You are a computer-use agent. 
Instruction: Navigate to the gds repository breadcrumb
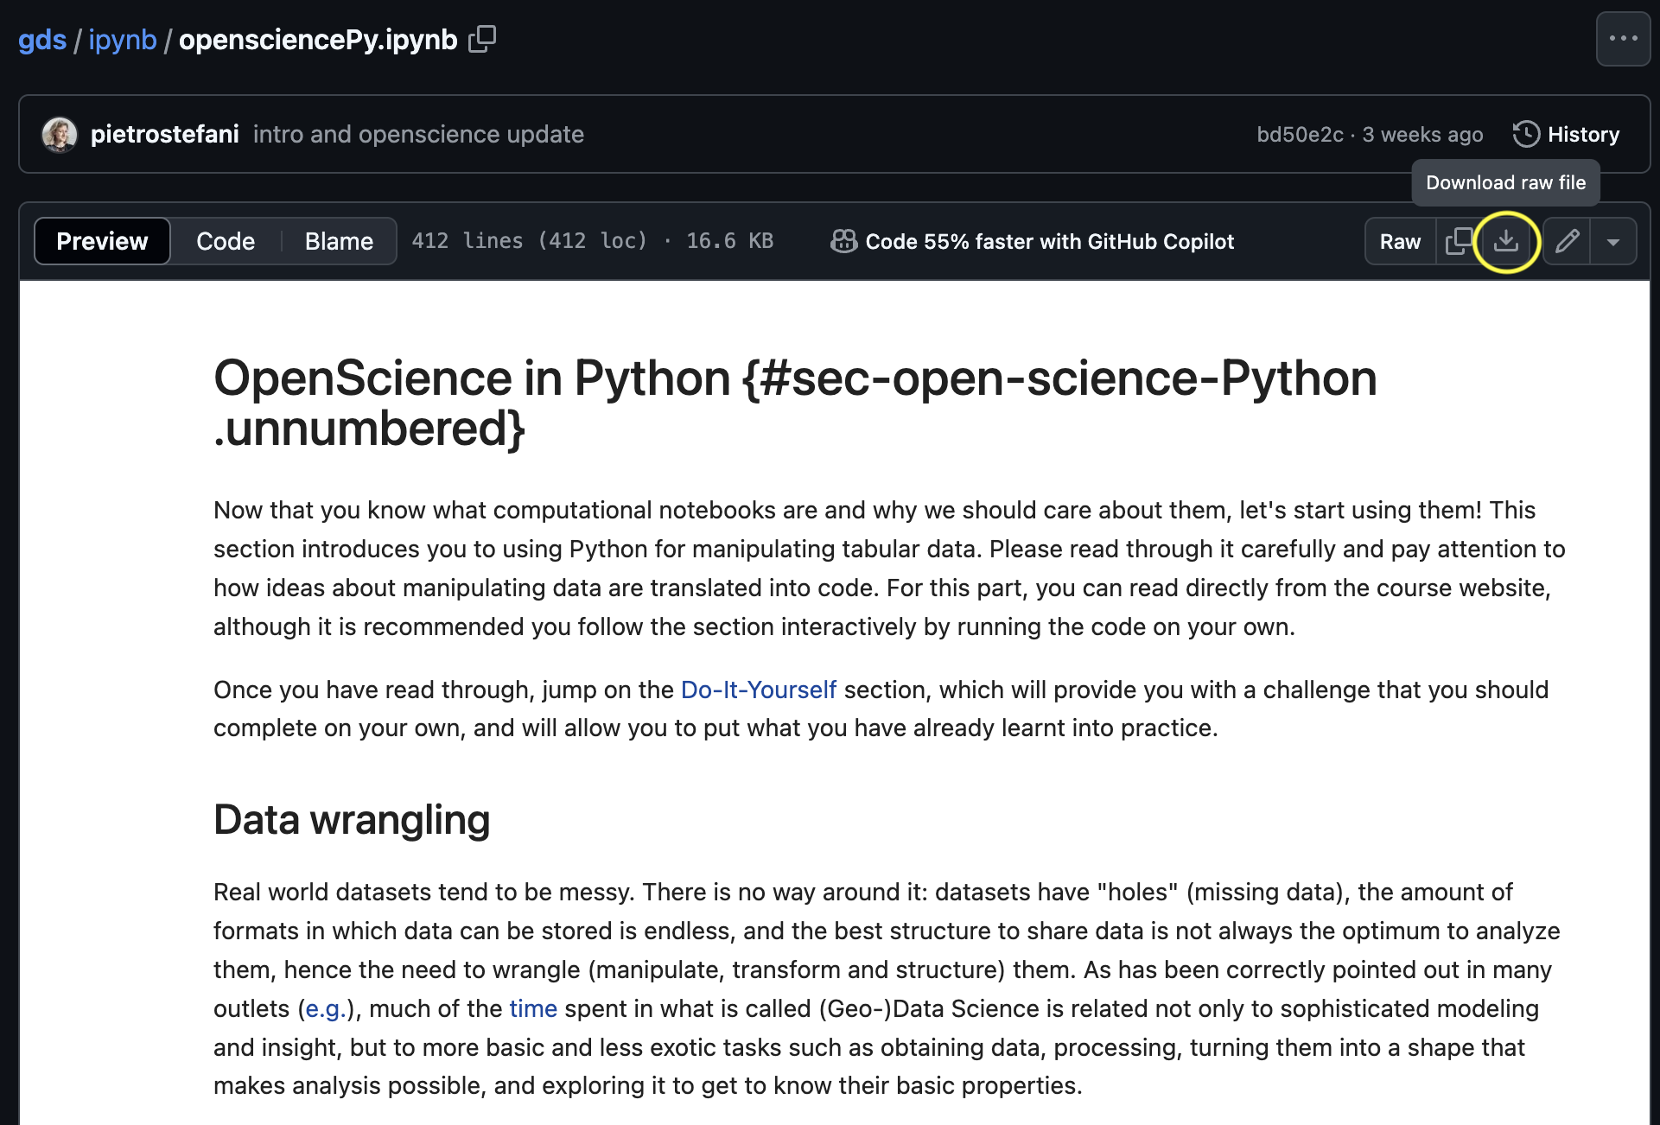coord(42,40)
